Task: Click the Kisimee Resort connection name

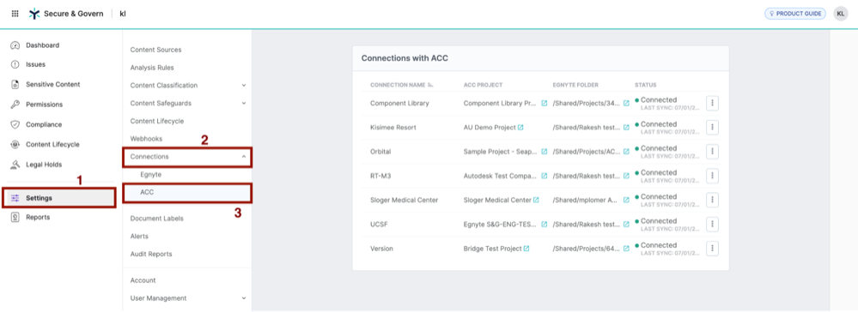Action: pos(392,128)
